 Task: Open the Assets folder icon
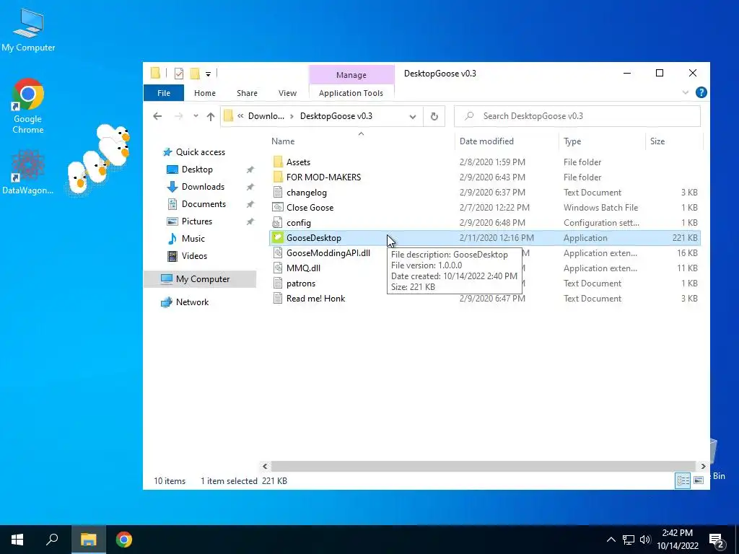(278, 162)
